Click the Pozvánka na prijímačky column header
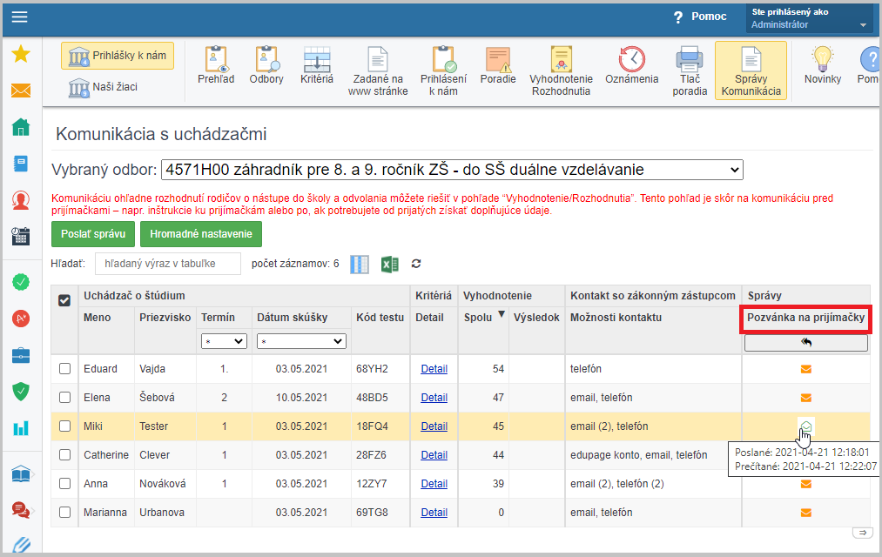 805,318
